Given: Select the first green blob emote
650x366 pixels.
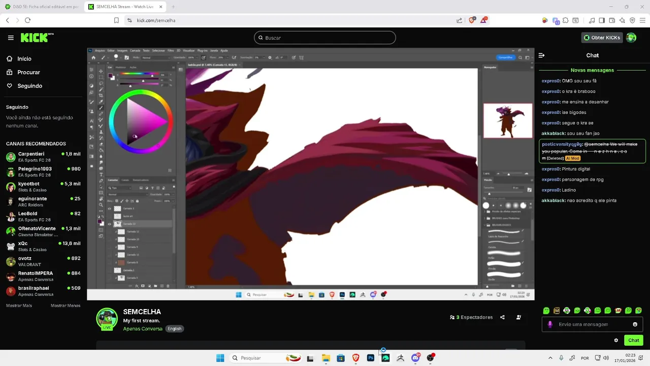Looking at the screenshot, I should pos(546,311).
